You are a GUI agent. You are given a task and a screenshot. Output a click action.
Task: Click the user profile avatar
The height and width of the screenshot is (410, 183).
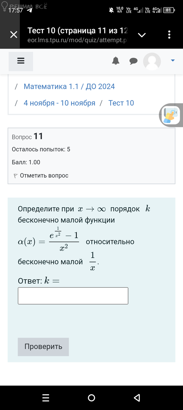(x=152, y=61)
